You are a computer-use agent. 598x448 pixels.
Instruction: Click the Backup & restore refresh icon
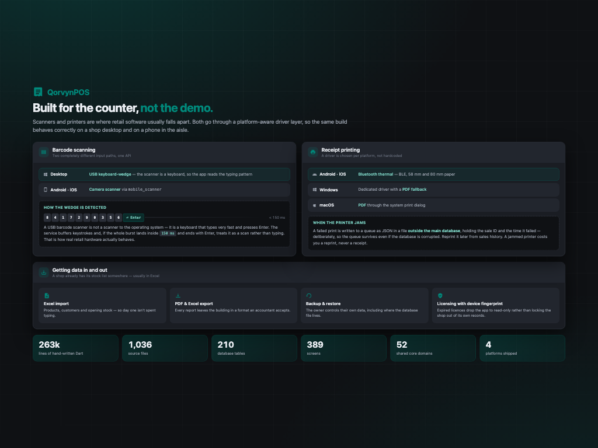309,296
